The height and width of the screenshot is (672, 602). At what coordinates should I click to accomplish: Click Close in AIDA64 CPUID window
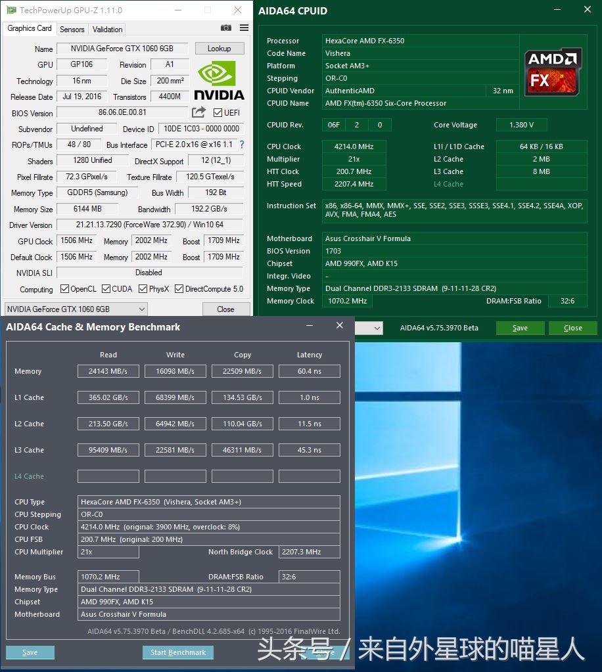(x=573, y=328)
